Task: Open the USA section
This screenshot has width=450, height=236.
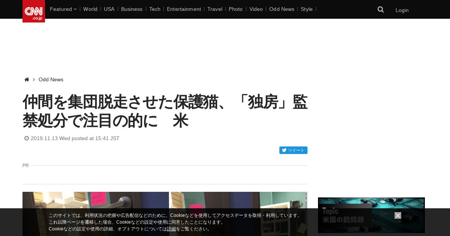Action: coord(109,9)
